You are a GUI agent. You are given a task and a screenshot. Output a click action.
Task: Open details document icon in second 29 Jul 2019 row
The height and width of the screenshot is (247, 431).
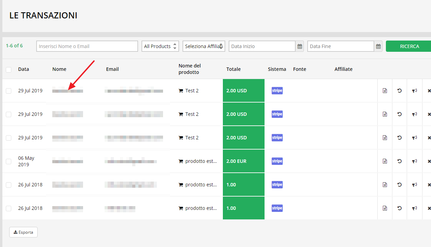[385, 114]
